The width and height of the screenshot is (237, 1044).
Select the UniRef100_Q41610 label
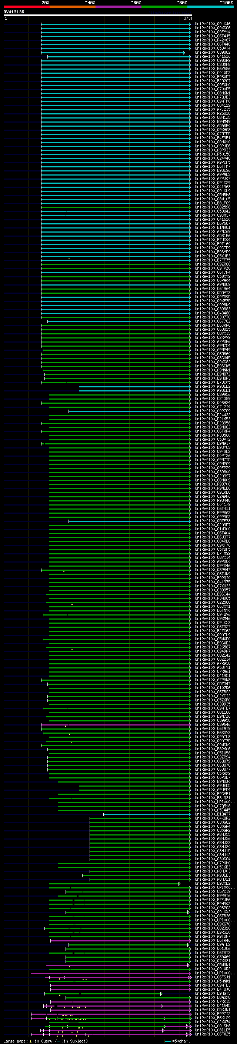212,220
